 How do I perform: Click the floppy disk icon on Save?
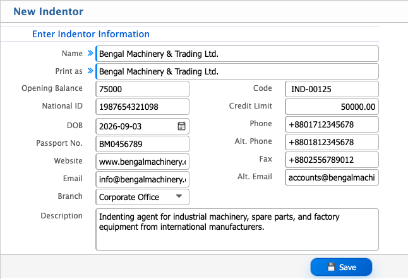331,267
